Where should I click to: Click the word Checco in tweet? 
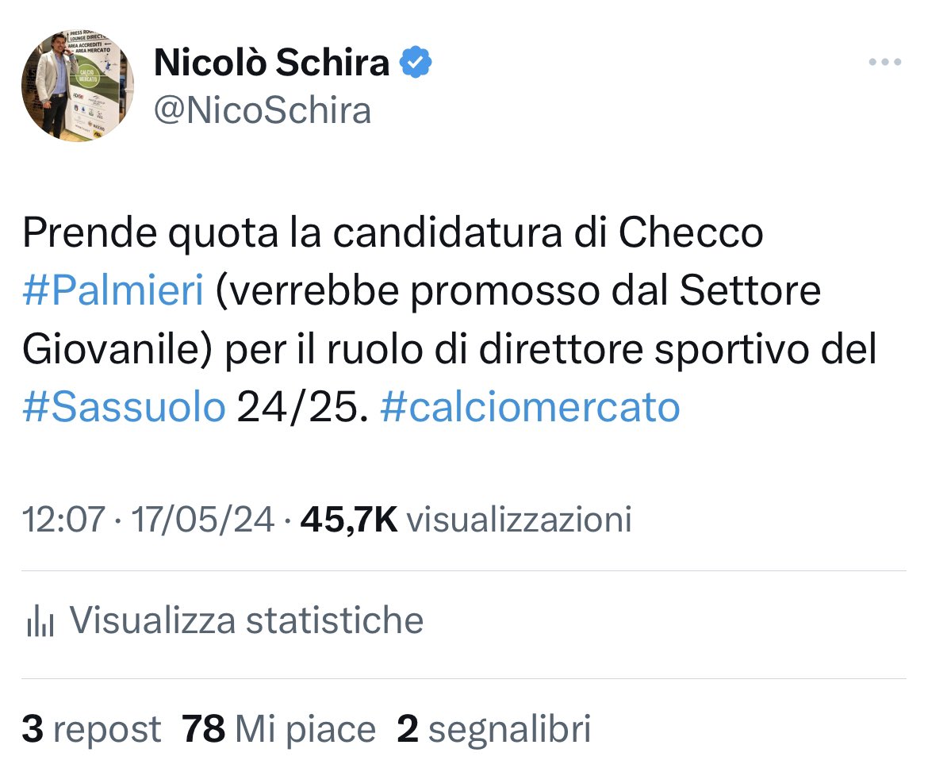(x=691, y=232)
